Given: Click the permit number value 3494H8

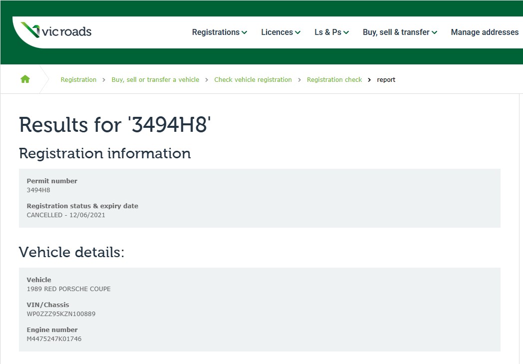Looking at the screenshot, I should (38, 190).
